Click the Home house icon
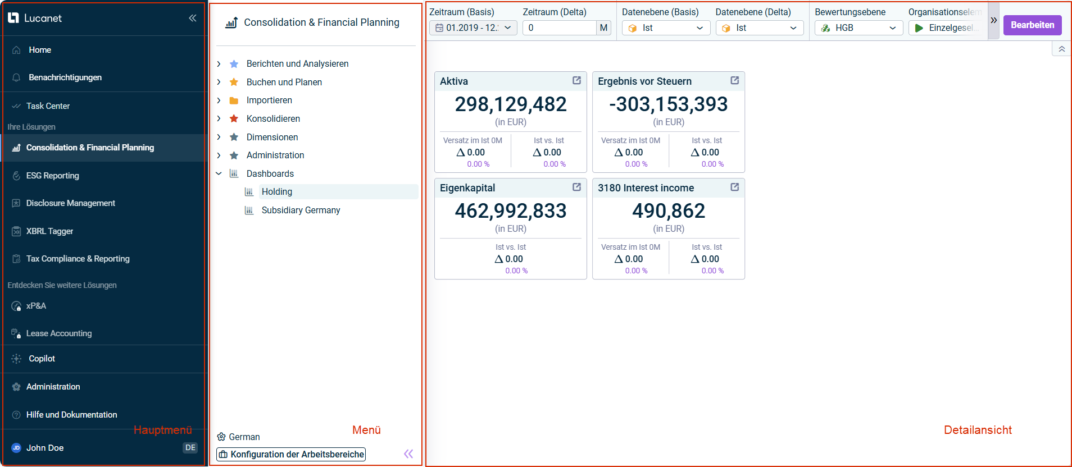 pyautogui.click(x=16, y=50)
